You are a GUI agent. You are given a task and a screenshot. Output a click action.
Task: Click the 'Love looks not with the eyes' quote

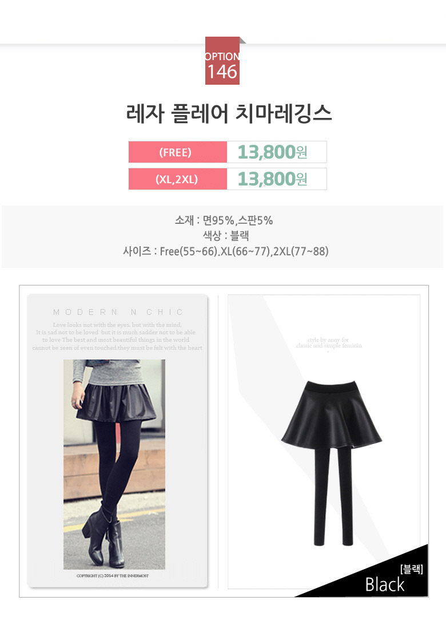[117, 325]
